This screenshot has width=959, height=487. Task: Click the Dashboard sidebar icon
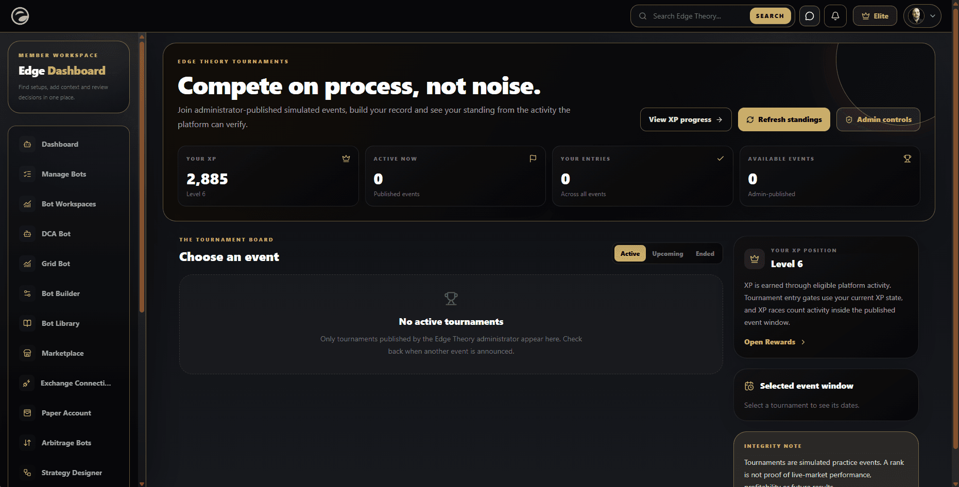[27, 144]
